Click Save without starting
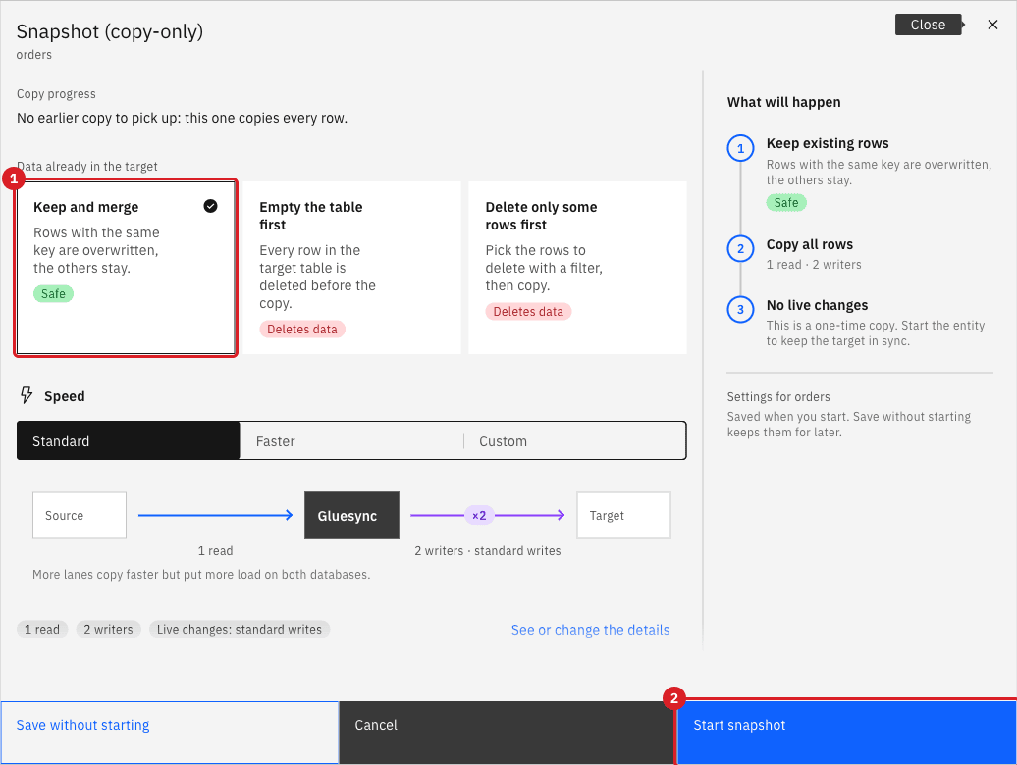The width and height of the screenshot is (1017, 765). click(x=169, y=733)
